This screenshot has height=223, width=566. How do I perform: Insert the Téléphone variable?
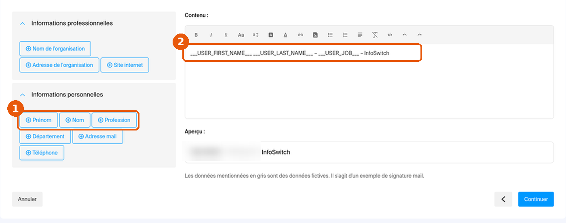tap(42, 153)
